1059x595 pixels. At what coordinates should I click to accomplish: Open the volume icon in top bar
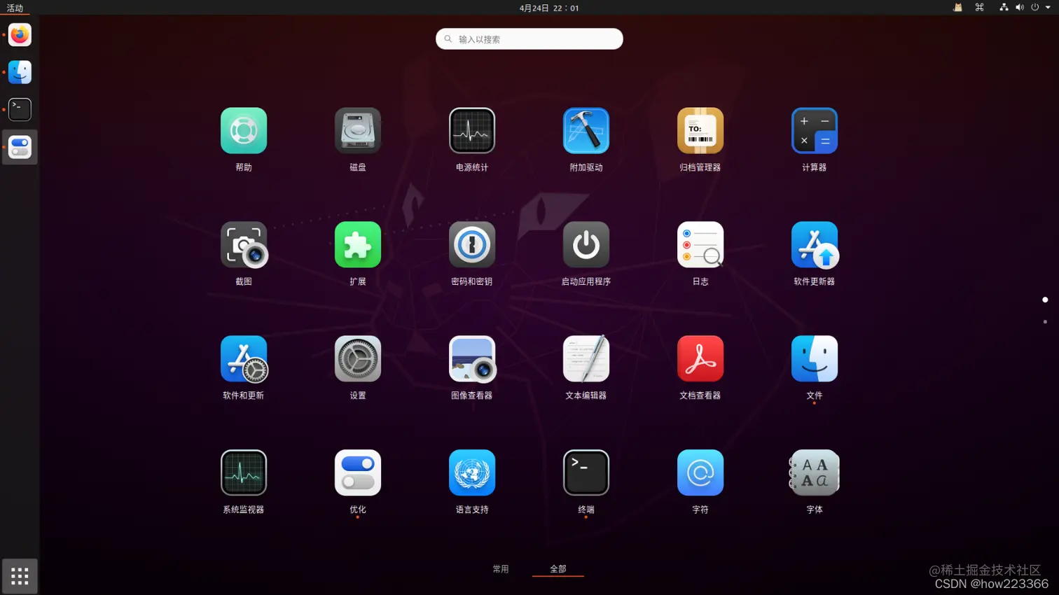click(x=1020, y=8)
